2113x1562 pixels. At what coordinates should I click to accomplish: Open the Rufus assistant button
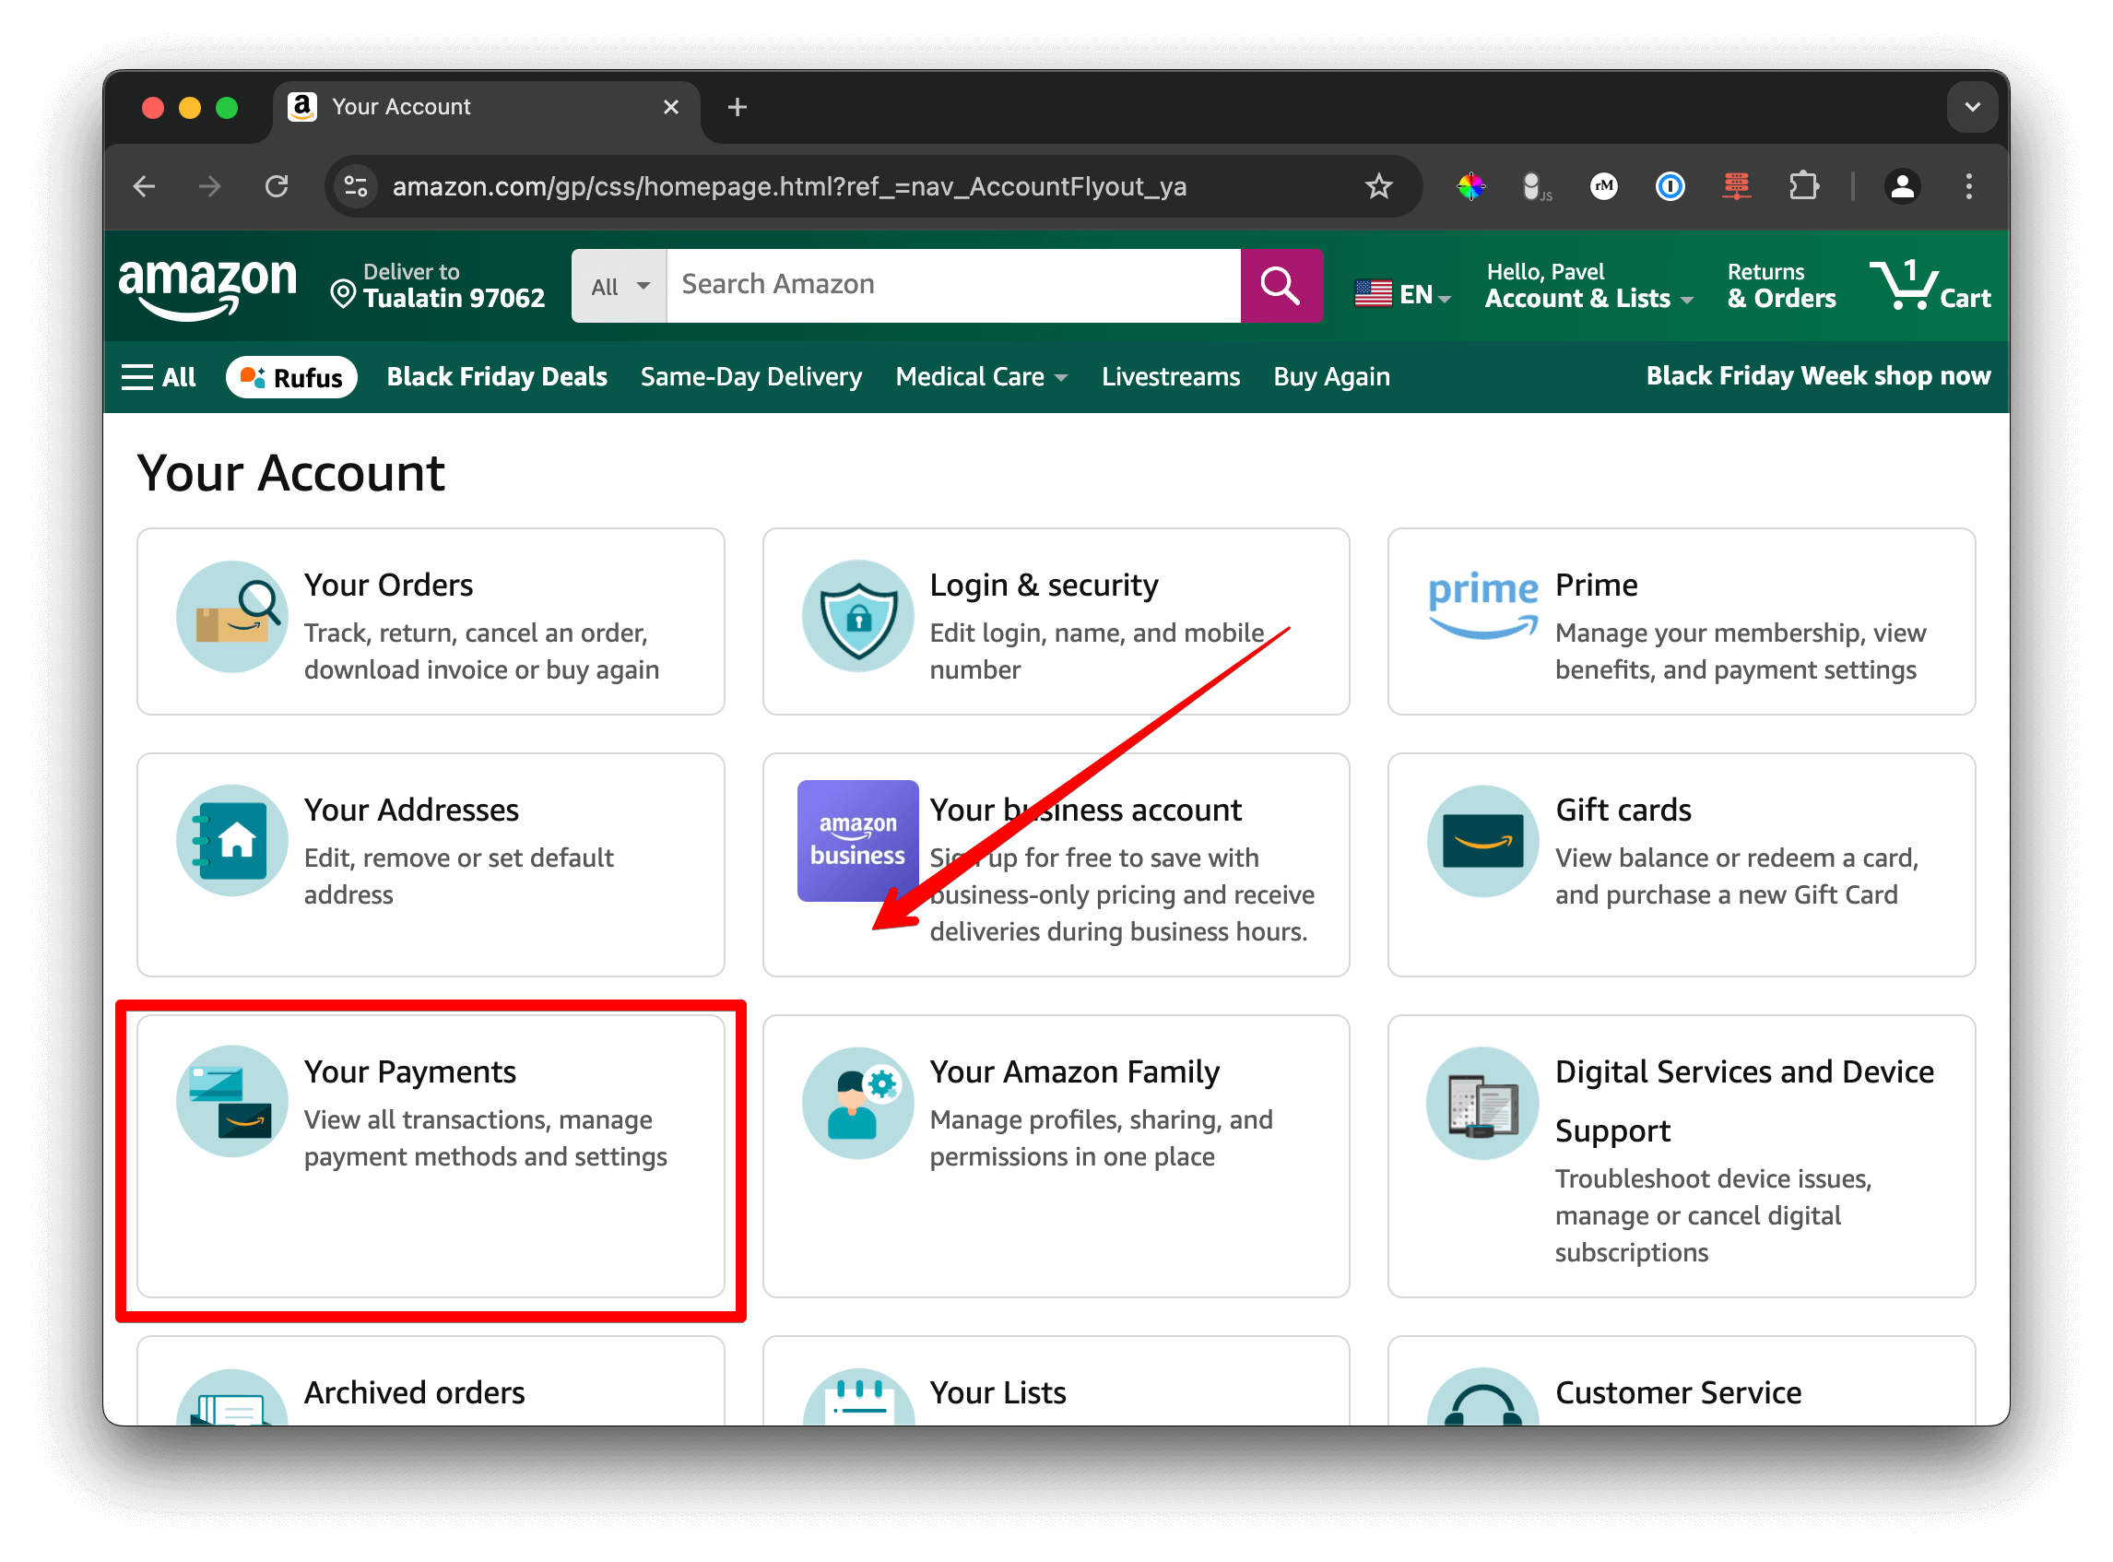coord(291,377)
